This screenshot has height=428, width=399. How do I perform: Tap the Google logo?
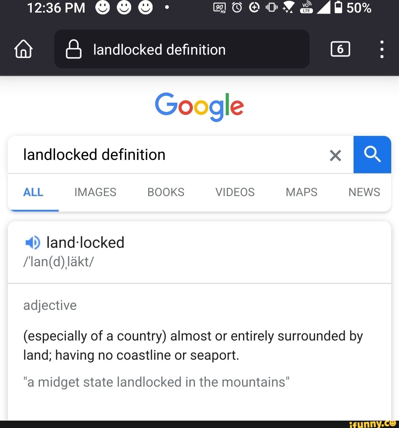coord(199,106)
